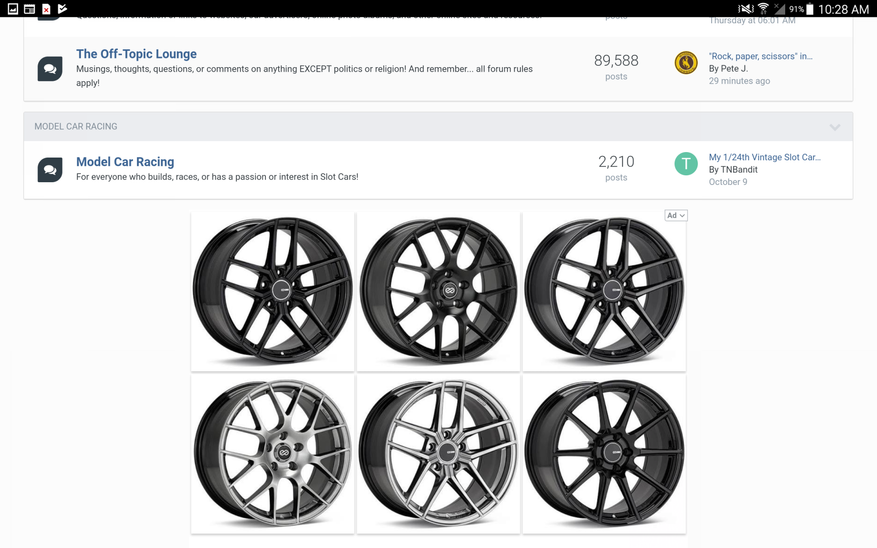Open the failed download notification icon
Image resolution: width=877 pixels, height=548 pixels.
(x=46, y=9)
